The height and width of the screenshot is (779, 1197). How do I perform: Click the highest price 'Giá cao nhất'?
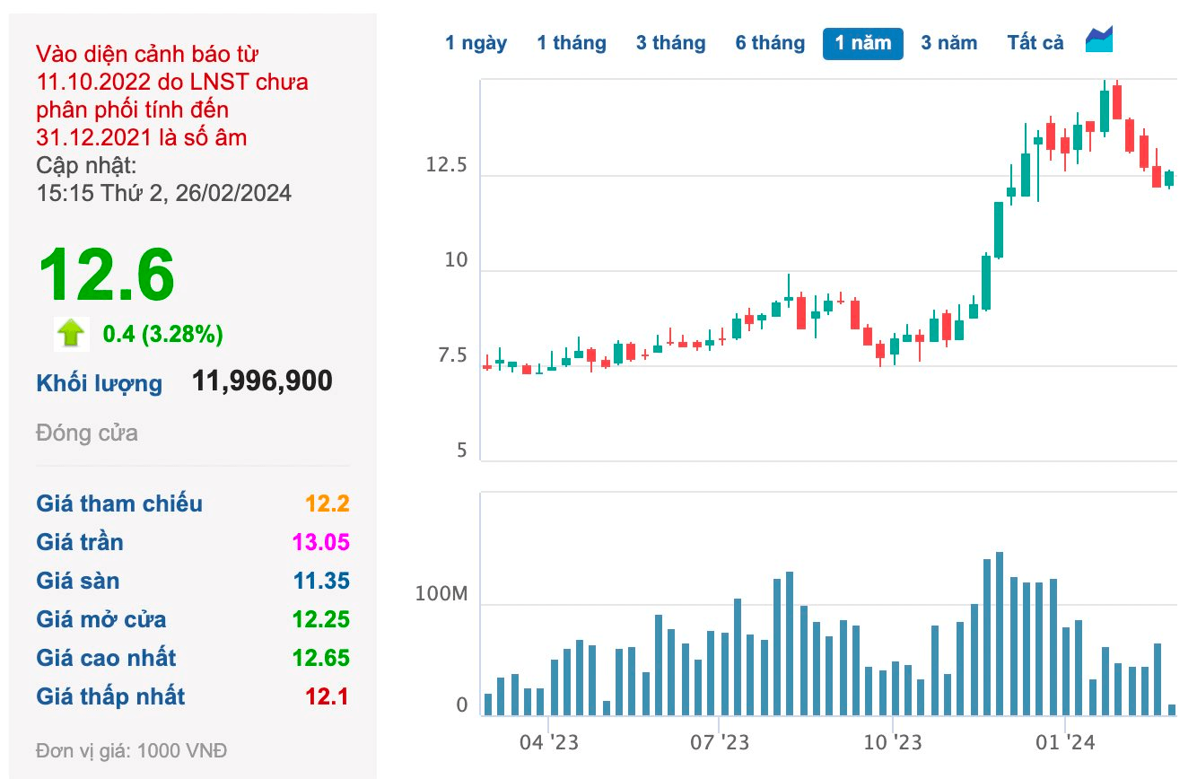pos(322,658)
